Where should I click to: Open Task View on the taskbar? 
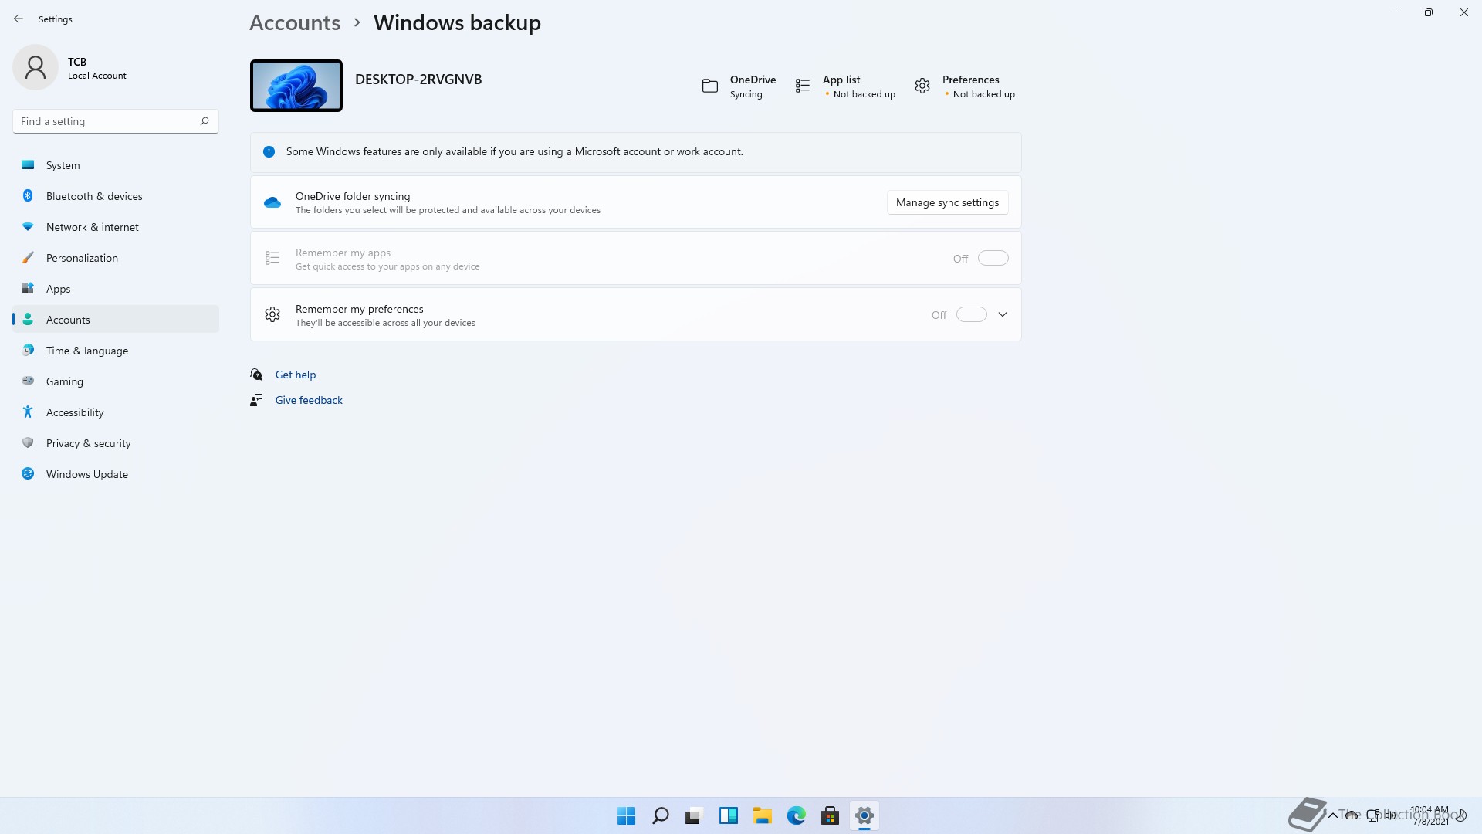694,815
